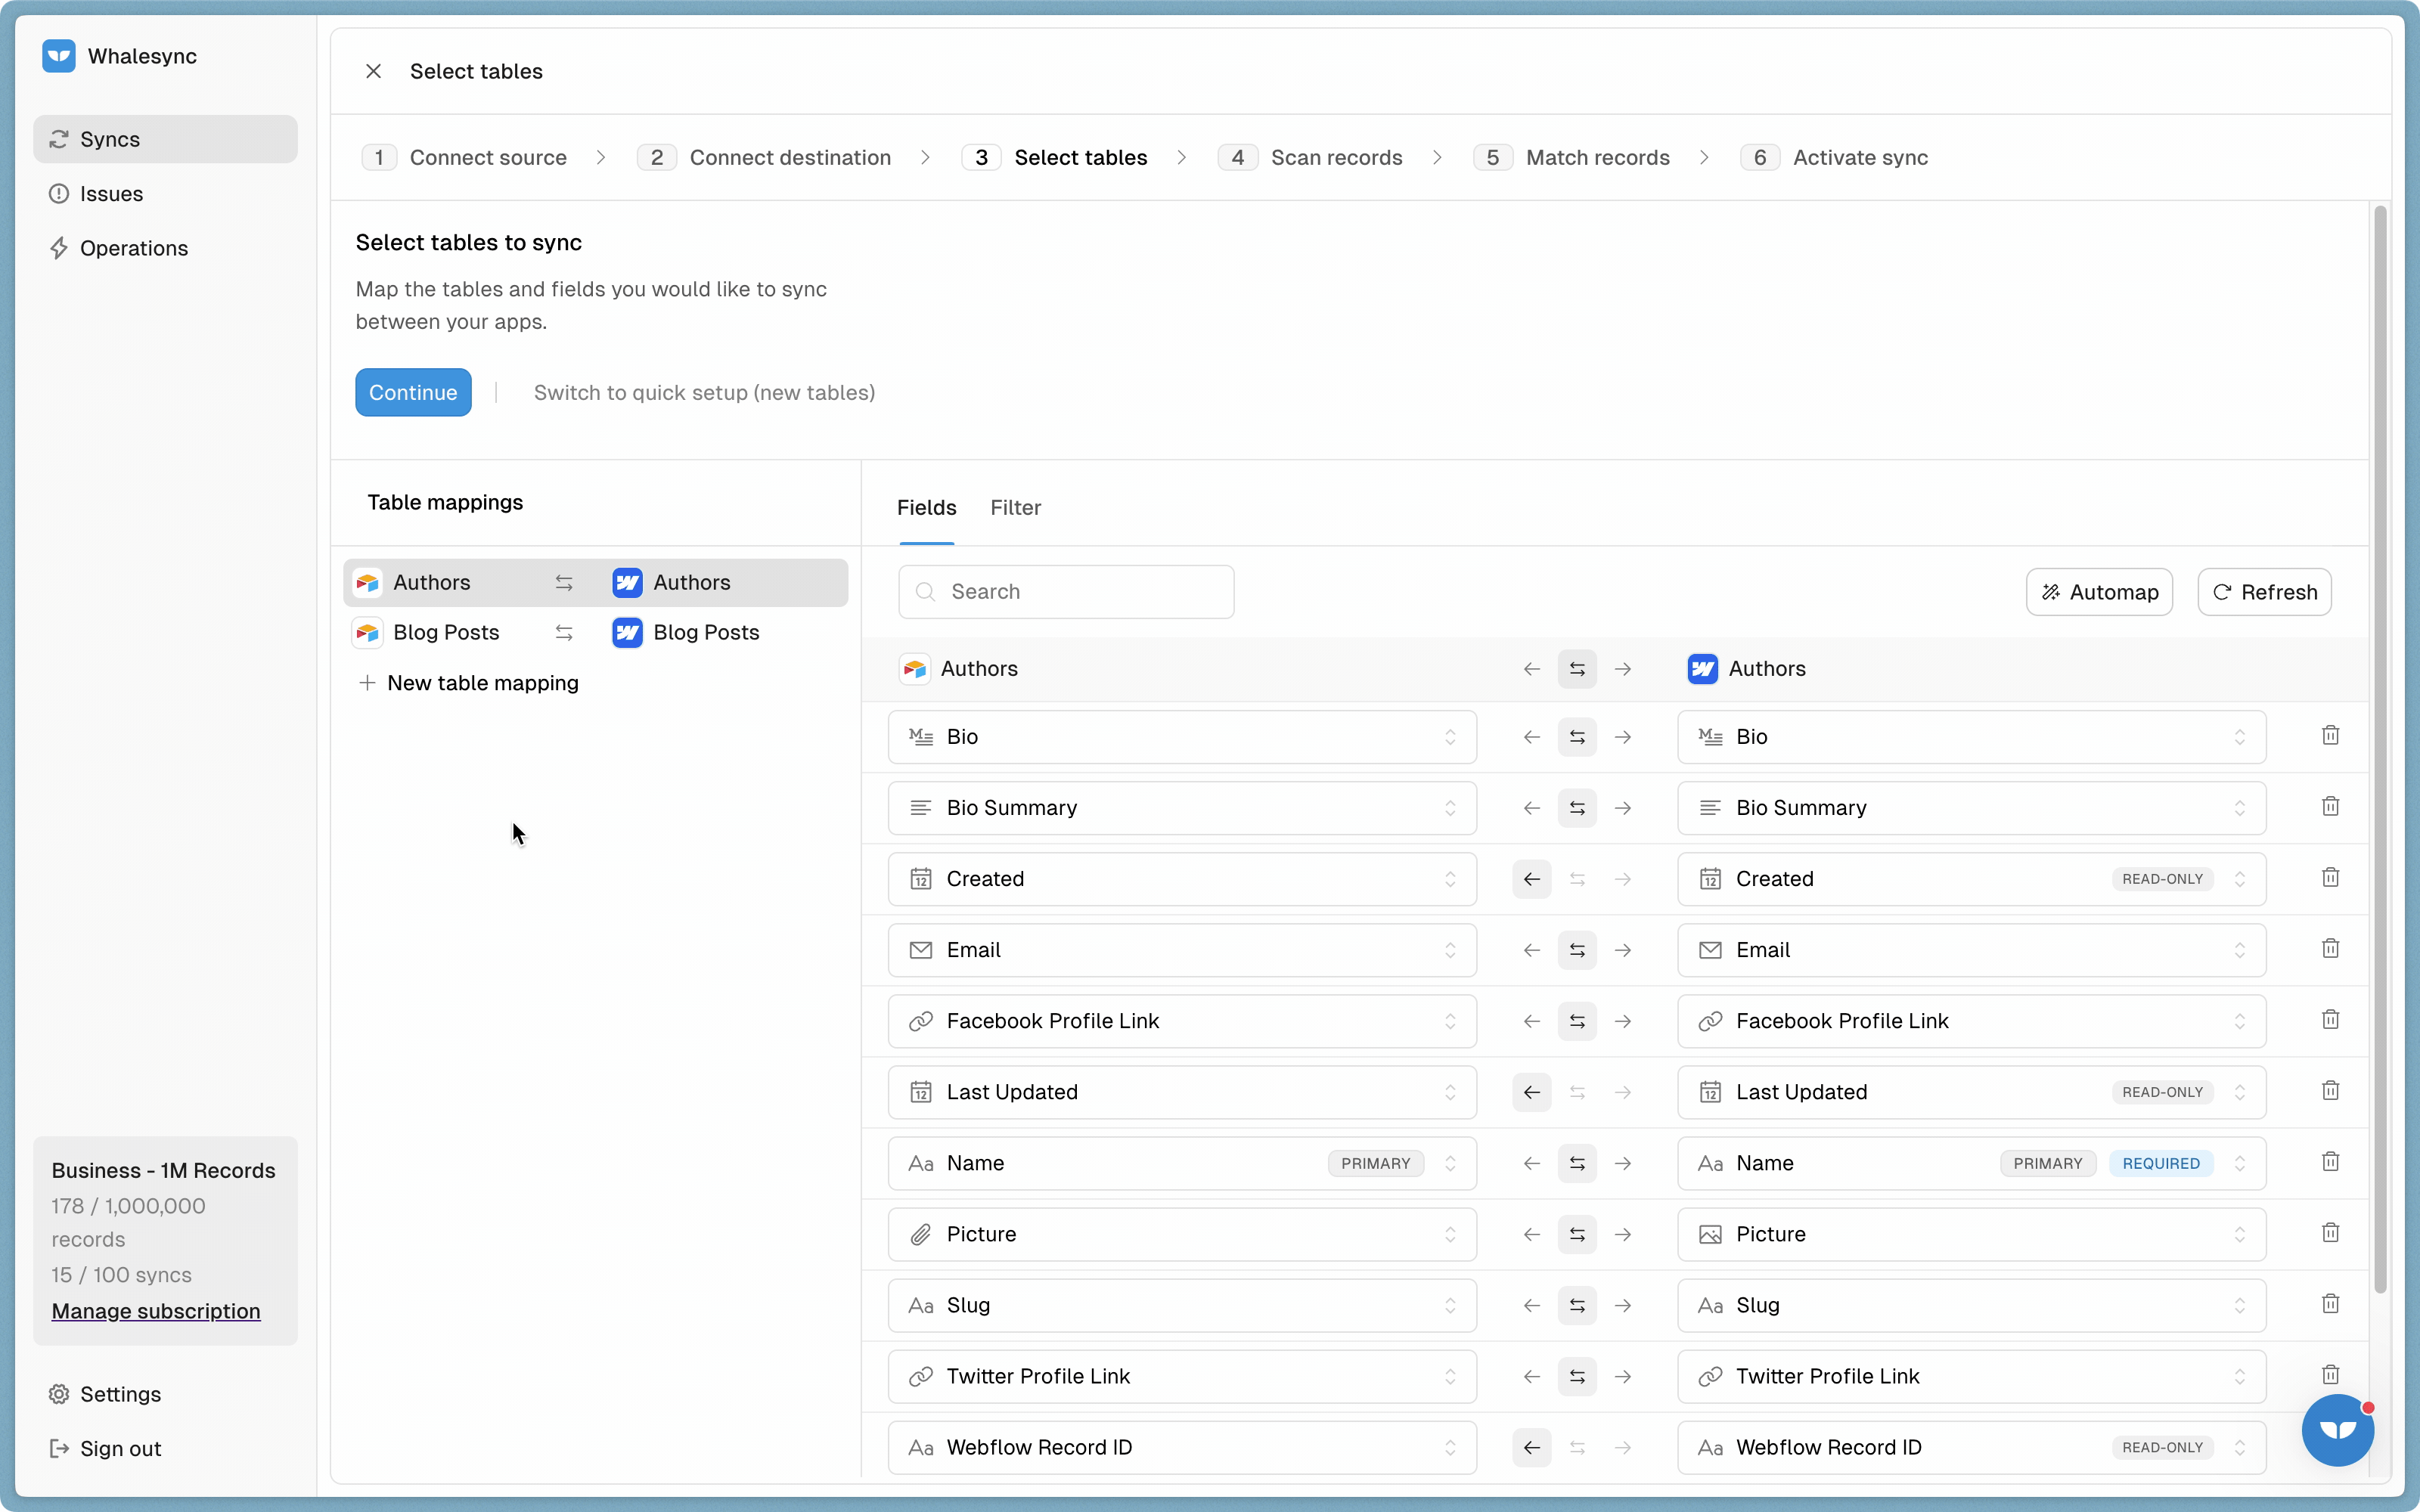Open Operations in the sidebar
2420x1512 pixels.
coord(165,248)
